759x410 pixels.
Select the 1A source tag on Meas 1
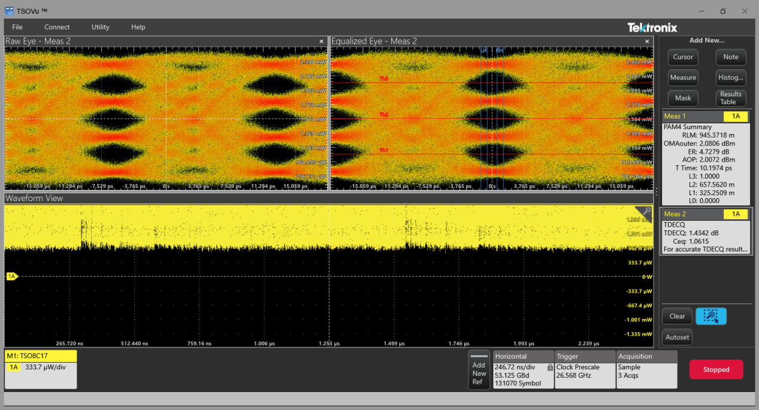(x=735, y=116)
